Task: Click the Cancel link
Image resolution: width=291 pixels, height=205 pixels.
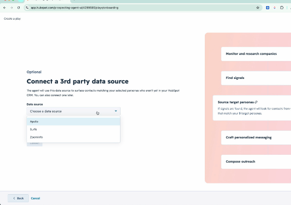Action: 35,198
